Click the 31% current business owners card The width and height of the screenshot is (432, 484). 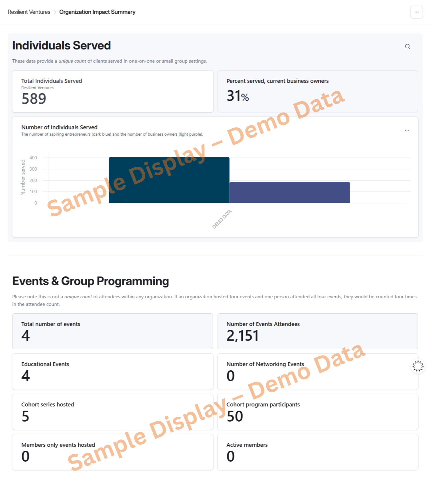tap(317, 92)
